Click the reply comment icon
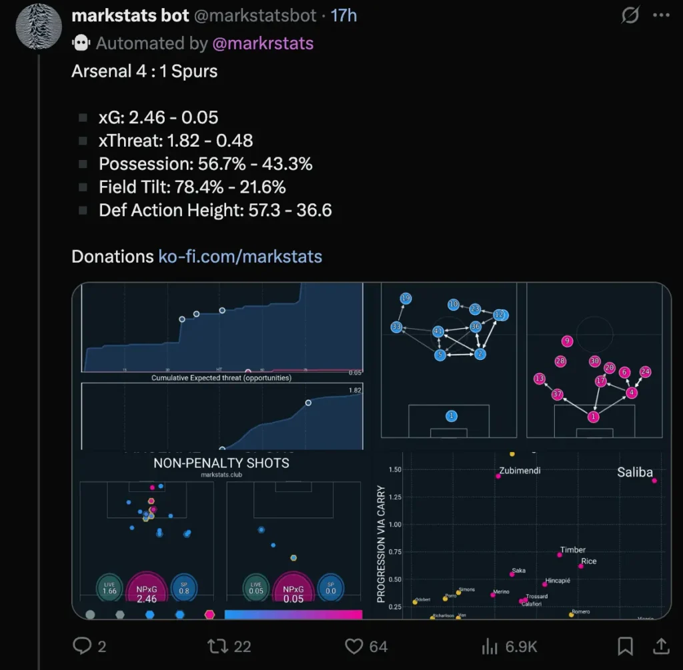Image resolution: width=683 pixels, height=670 pixels. pos(81,645)
